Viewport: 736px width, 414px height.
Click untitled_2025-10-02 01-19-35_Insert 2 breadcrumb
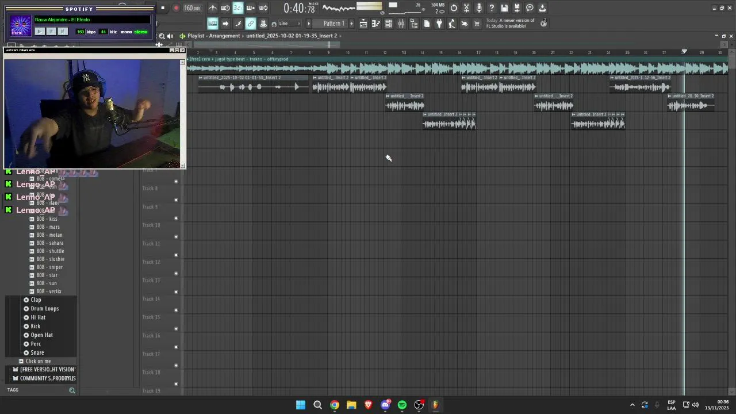tap(292, 36)
